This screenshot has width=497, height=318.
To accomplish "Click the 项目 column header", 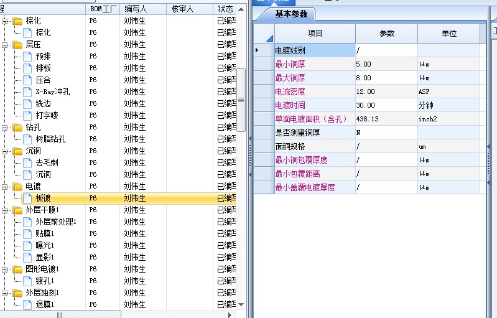I will click(315, 33).
